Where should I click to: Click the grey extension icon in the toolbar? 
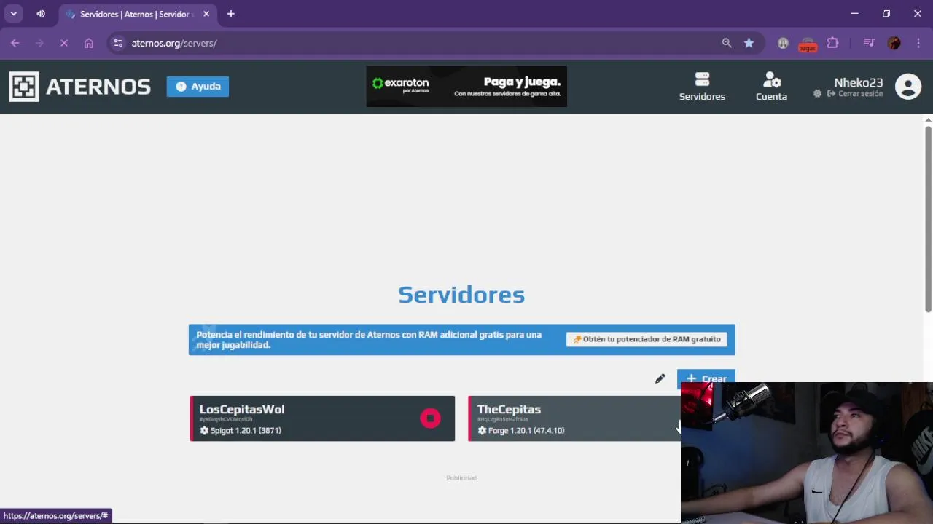click(x=783, y=43)
